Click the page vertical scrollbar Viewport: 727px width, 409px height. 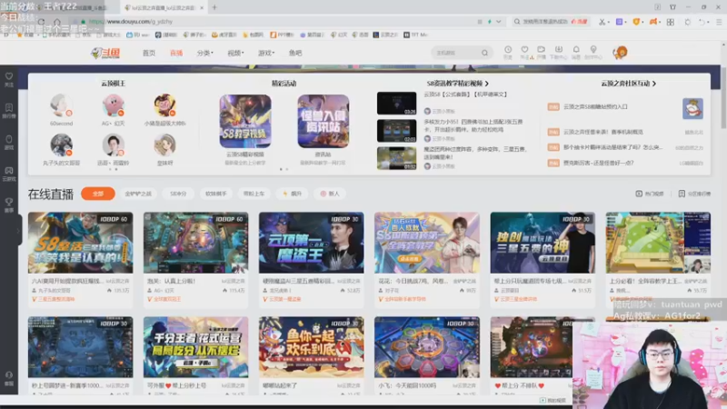pyautogui.click(x=723, y=97)
